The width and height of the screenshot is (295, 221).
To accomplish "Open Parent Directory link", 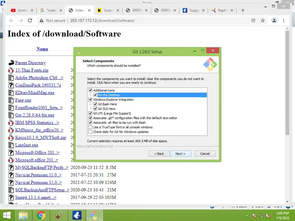I will click(31, 63).
